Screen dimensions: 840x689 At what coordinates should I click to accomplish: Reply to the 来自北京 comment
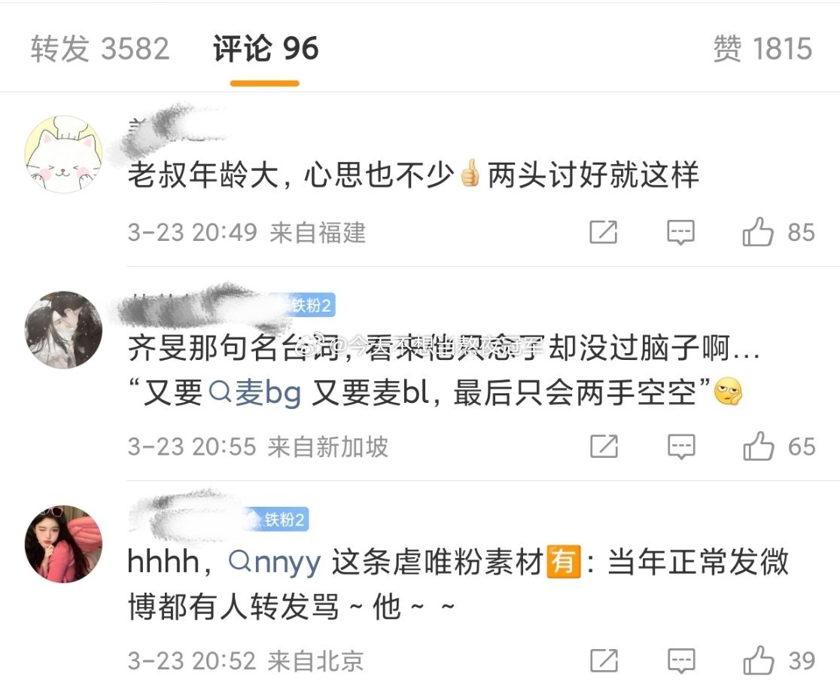pyautogui.click(x=681, y=661)
